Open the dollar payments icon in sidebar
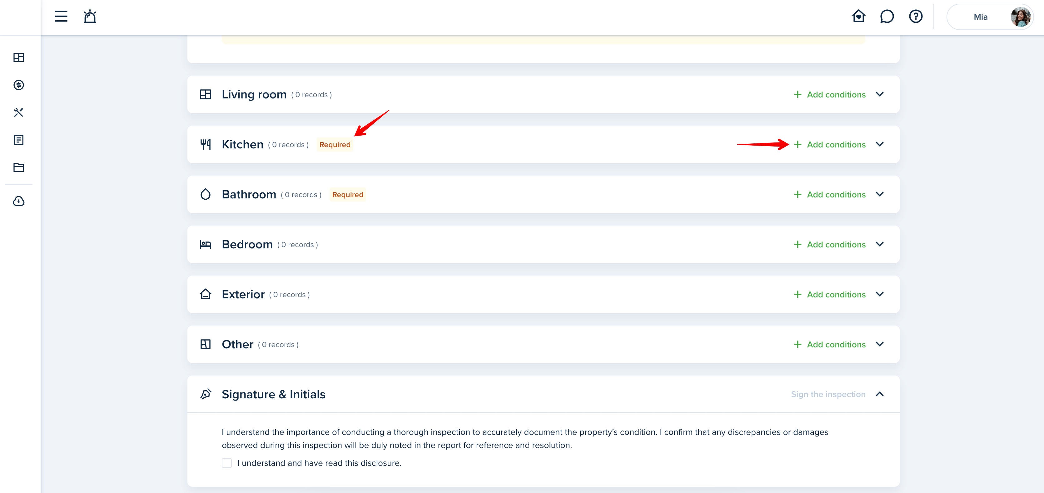1044x493 pixels. 19,85
